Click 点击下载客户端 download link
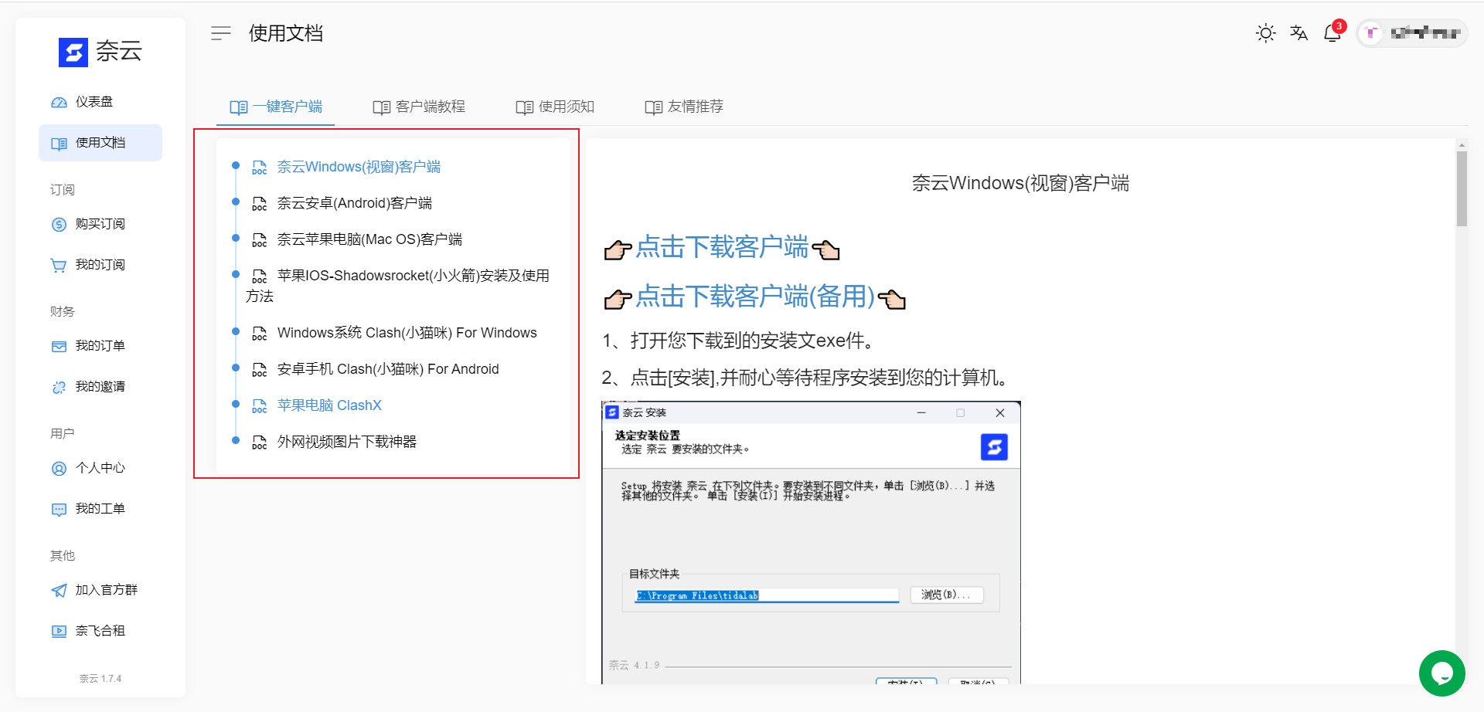Image resolution: width=1484 pixels, height=712 pixels. (x=722, y=247)
